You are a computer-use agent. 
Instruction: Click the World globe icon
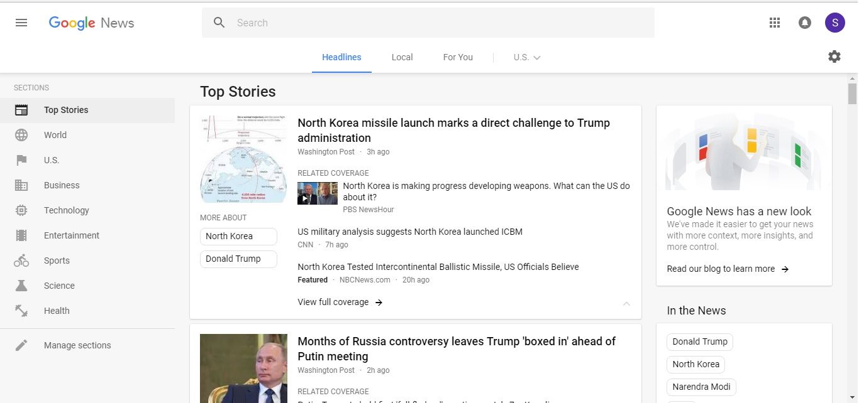pos(21,135)
